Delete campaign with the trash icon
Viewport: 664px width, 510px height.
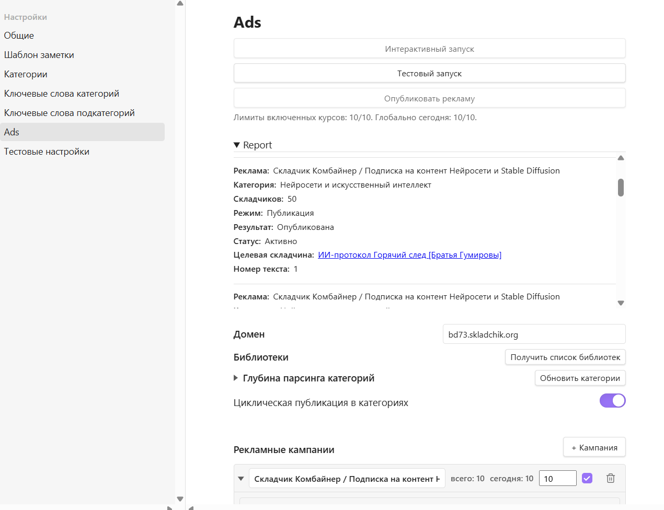(x=610, y=478)
